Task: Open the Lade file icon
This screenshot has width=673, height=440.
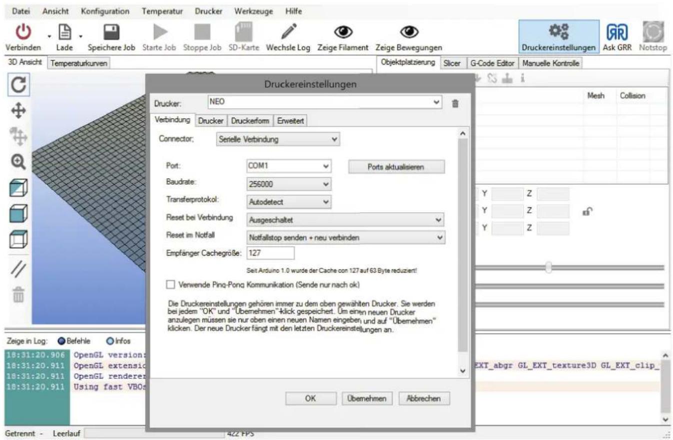Action: point(65,33)
